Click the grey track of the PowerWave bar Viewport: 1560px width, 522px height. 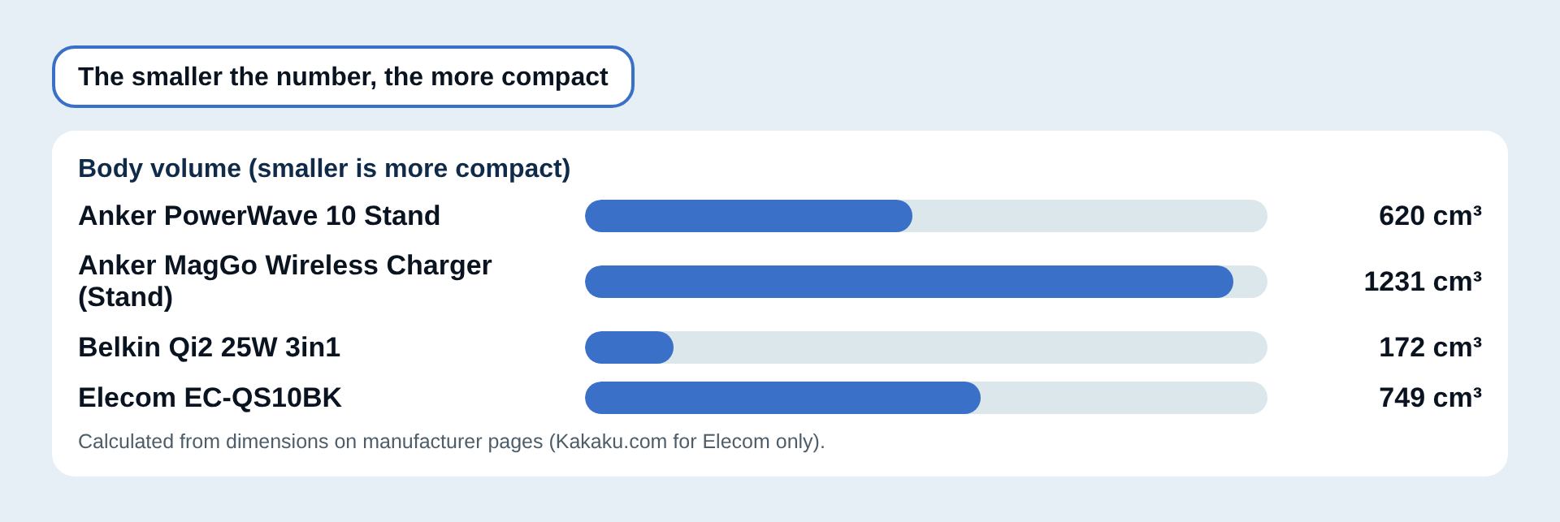[x=1090, y=216]
